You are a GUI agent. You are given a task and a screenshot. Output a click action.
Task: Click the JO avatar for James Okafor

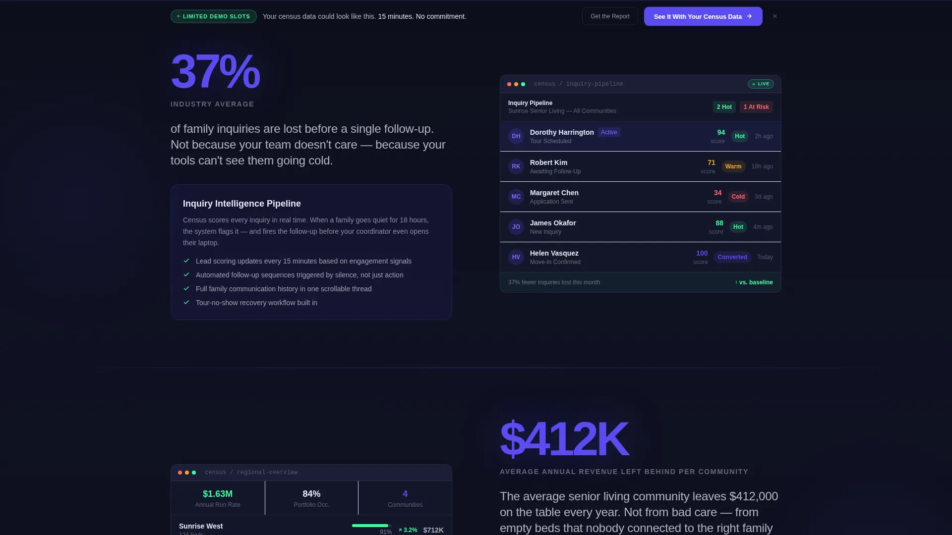click(516, 227)
